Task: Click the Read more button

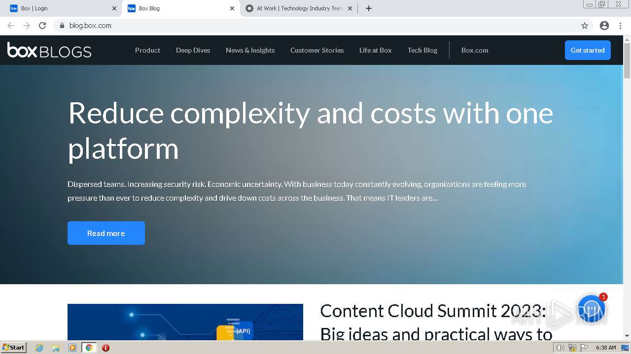Action: (106, 233)
